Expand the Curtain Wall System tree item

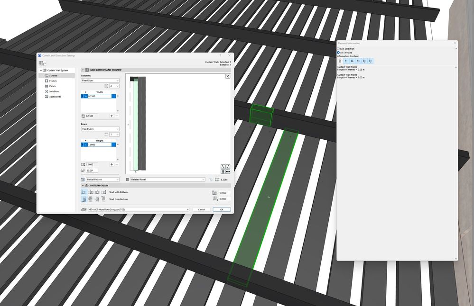[40, 70]
